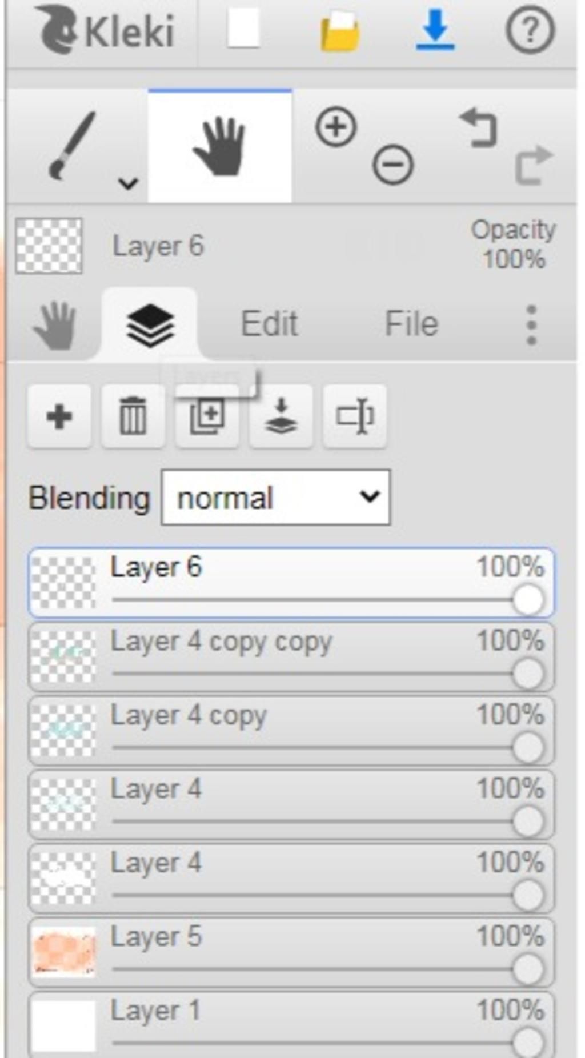Screen dimensions: 585x1058
Task: Create a new blank image
Action: pyautogui.click(x=243, y=29)
